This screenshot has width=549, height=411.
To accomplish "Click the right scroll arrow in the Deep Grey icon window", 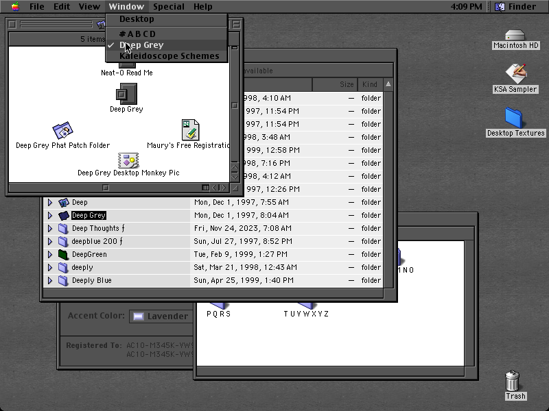I will (x=224, y=188).
